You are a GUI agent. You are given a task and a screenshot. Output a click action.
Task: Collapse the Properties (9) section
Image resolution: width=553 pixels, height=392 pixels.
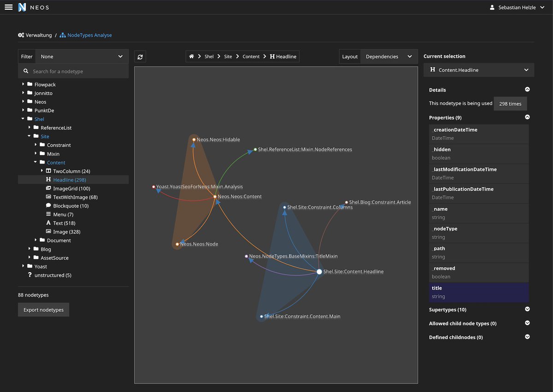click(x=527, y=117)
